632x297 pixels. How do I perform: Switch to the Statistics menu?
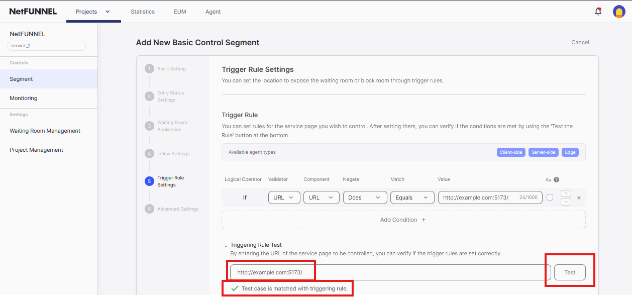coord(143,11)
